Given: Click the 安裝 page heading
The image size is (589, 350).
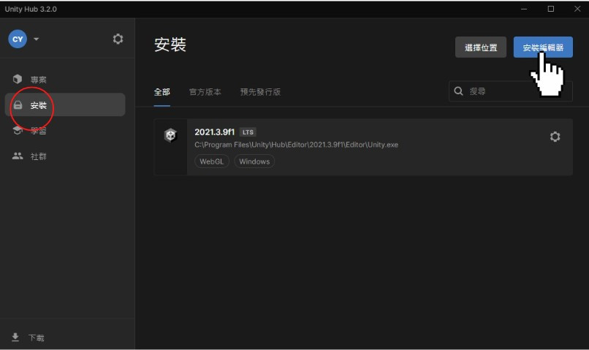Looking at the screenshot, I should pos(170,45).
